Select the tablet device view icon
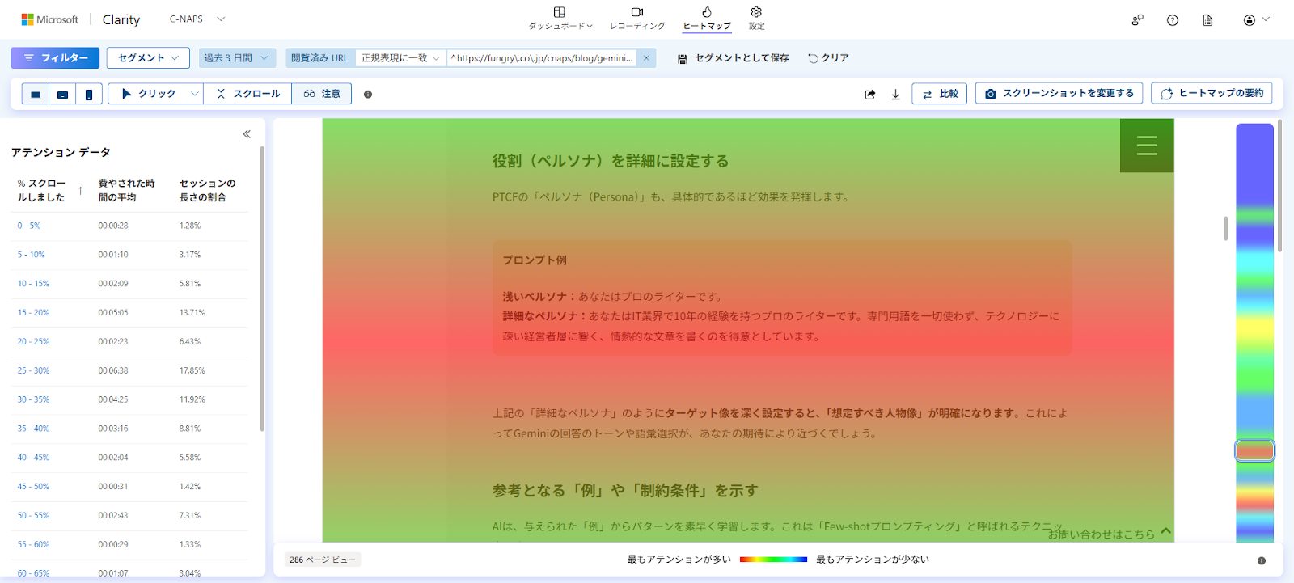Image resolution: width=1294 pixels, height=583 pixels. [x=62, y=95]
